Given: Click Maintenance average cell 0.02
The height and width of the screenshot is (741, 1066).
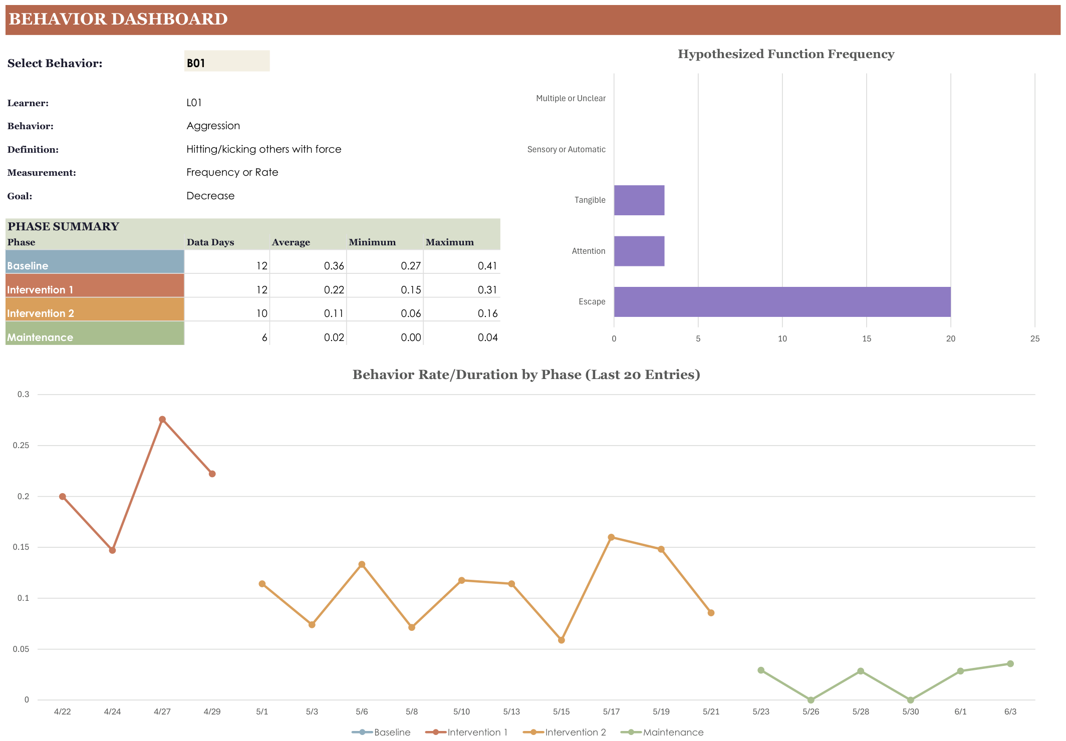Looking at the screenshot, I should (308, 333).
